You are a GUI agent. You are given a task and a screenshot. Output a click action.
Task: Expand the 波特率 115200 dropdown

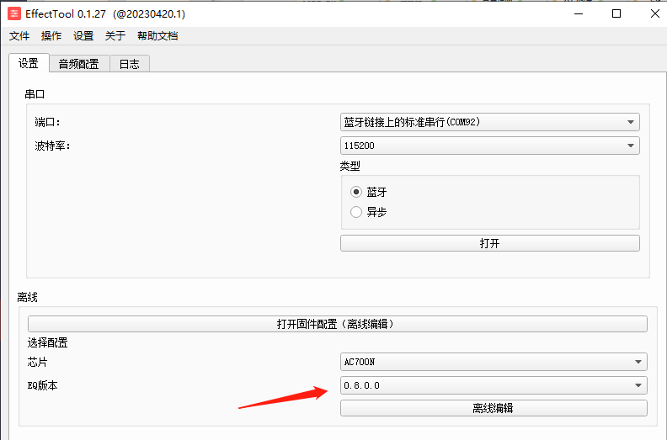[x=489, y=146]
